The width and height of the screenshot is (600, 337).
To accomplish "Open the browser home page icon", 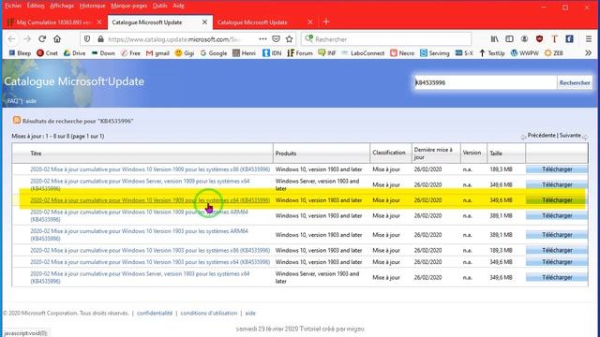I will tap(57, 39).
